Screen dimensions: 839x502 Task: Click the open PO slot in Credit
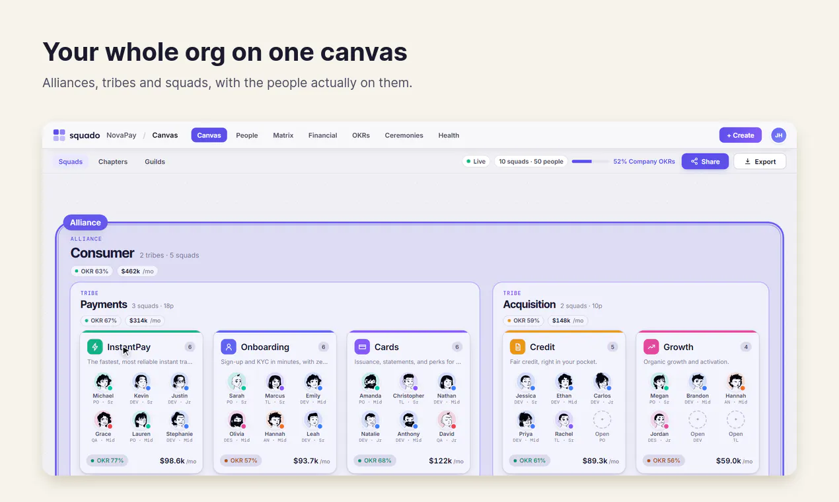(x=602, y=419)
